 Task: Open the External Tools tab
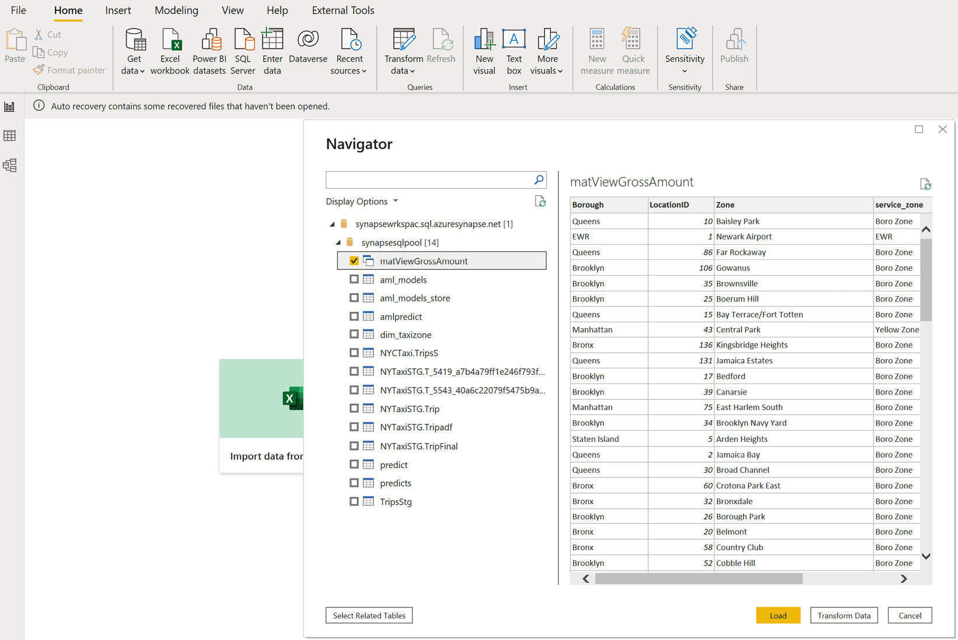coord(343,10)
